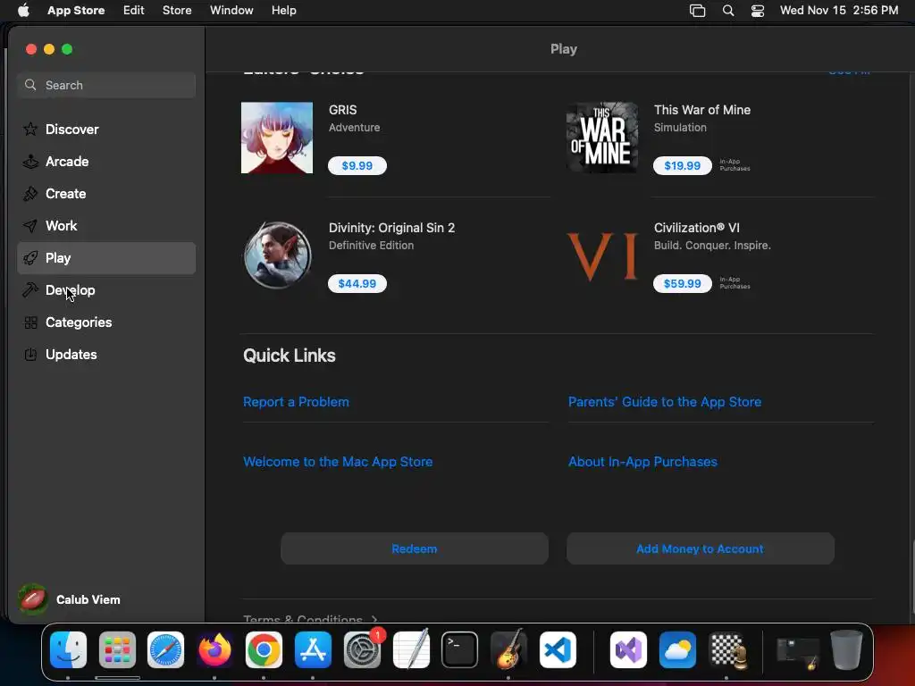This screenshot has height=686, width=915.
Task: Click the Divinity: Original Sin 2 title
Action: click(x=391, y=228)
